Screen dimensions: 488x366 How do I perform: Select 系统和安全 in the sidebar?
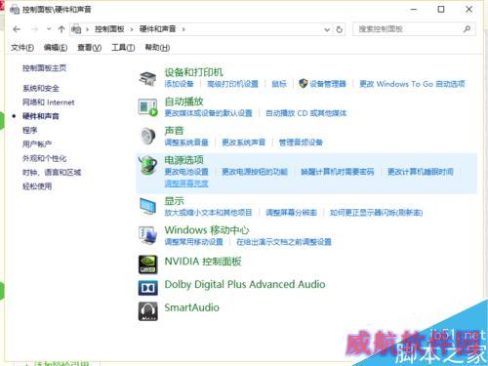[41, 88]
